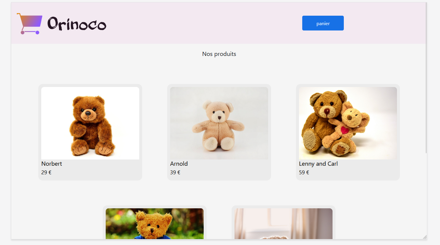
Task: Click the 59 € price label
Action: tap(304, 173)
